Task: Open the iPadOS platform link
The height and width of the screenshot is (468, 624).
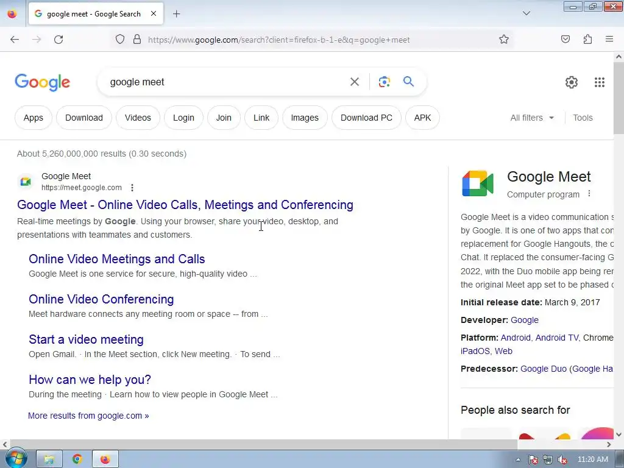Action: (475, 351)
